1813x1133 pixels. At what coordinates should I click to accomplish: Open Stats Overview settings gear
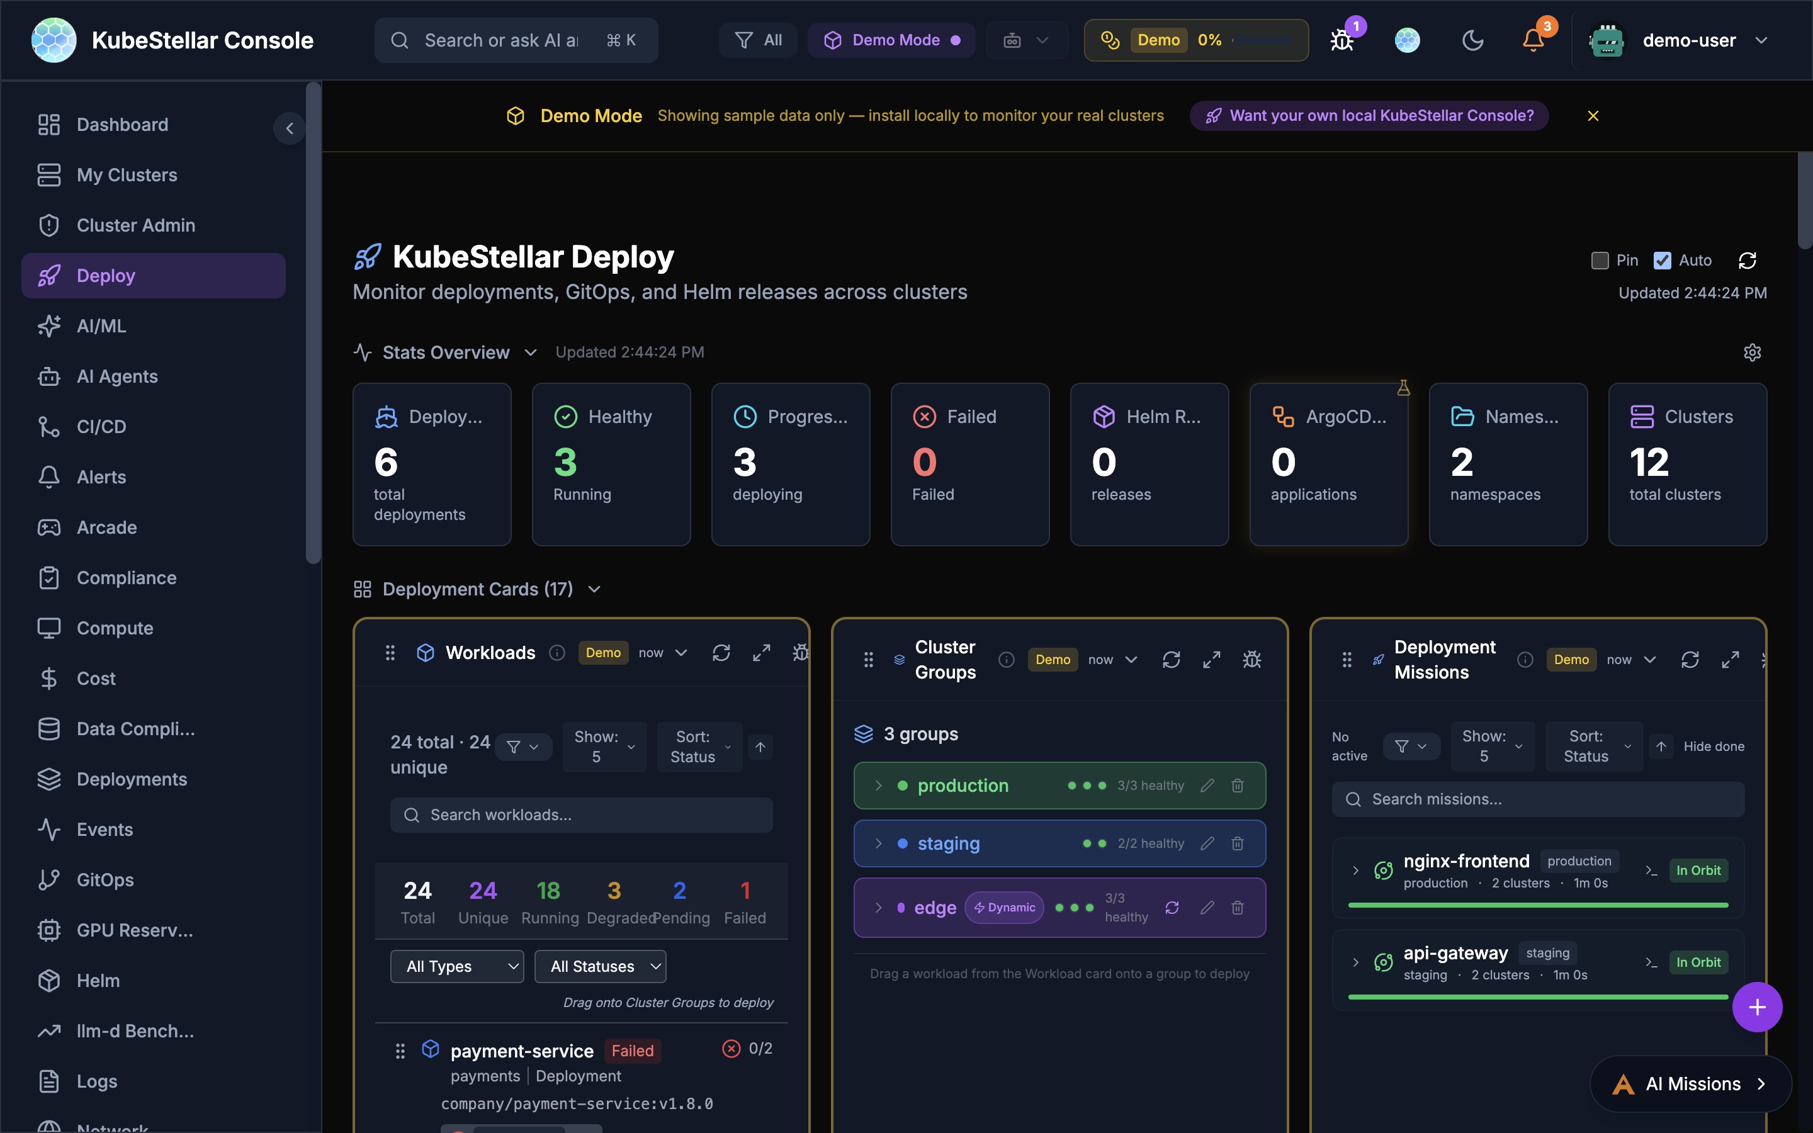1753,352
